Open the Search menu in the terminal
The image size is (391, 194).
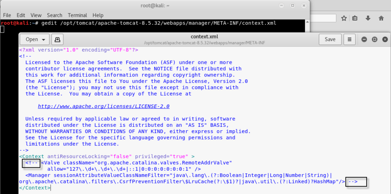[55, 15]
